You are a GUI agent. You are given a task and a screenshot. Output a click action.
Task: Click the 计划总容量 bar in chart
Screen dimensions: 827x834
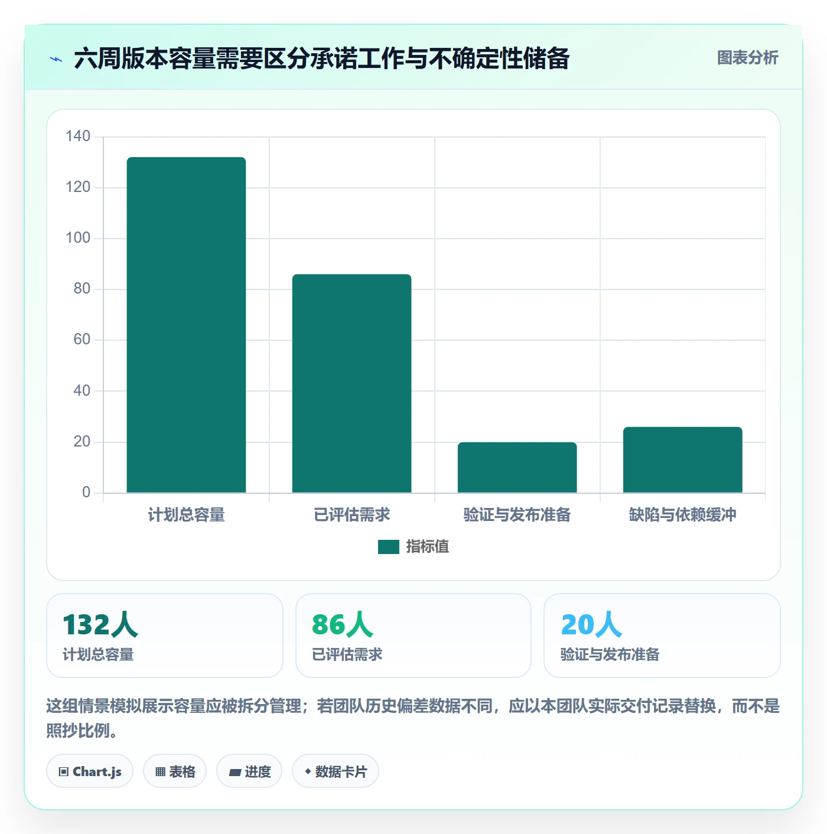(186, 325)
